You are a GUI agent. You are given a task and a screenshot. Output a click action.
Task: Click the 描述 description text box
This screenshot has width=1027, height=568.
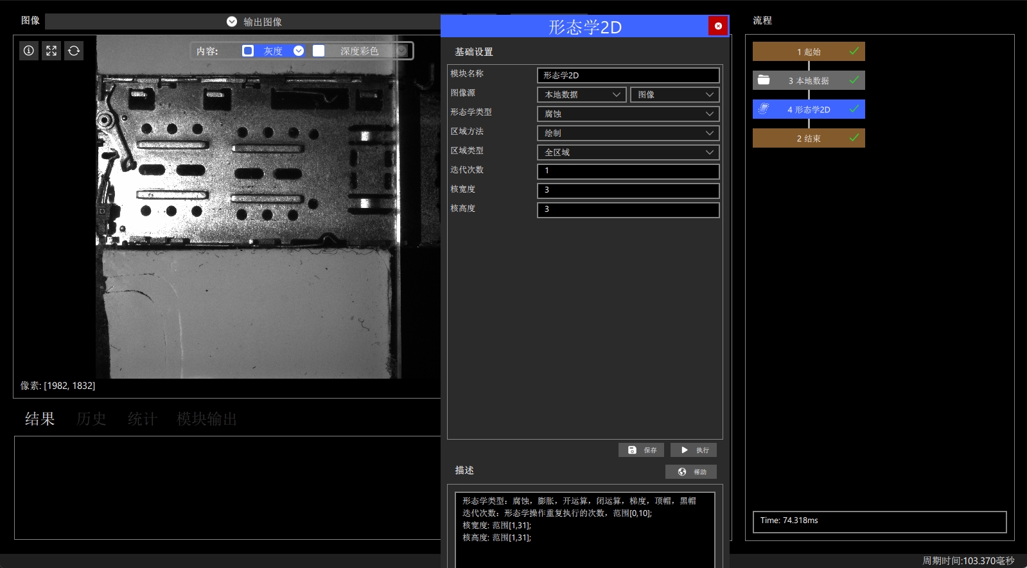click(585, 529)
